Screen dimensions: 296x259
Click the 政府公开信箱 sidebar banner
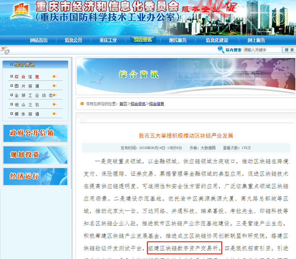35,132
